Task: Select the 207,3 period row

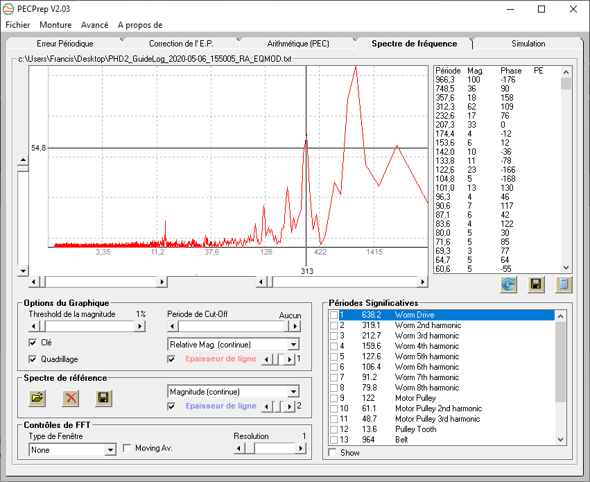Action: [496, 125]
